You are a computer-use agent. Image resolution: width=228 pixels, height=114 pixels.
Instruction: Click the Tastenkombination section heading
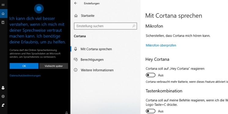point(164,91)
